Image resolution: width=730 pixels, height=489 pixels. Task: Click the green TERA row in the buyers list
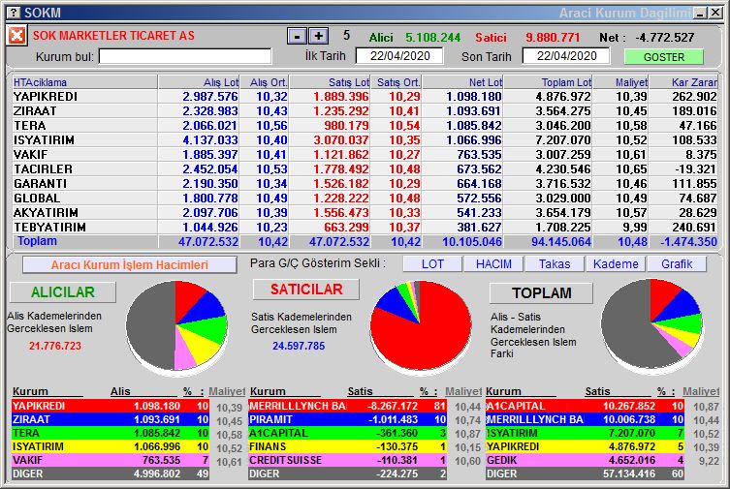point(111,433)
